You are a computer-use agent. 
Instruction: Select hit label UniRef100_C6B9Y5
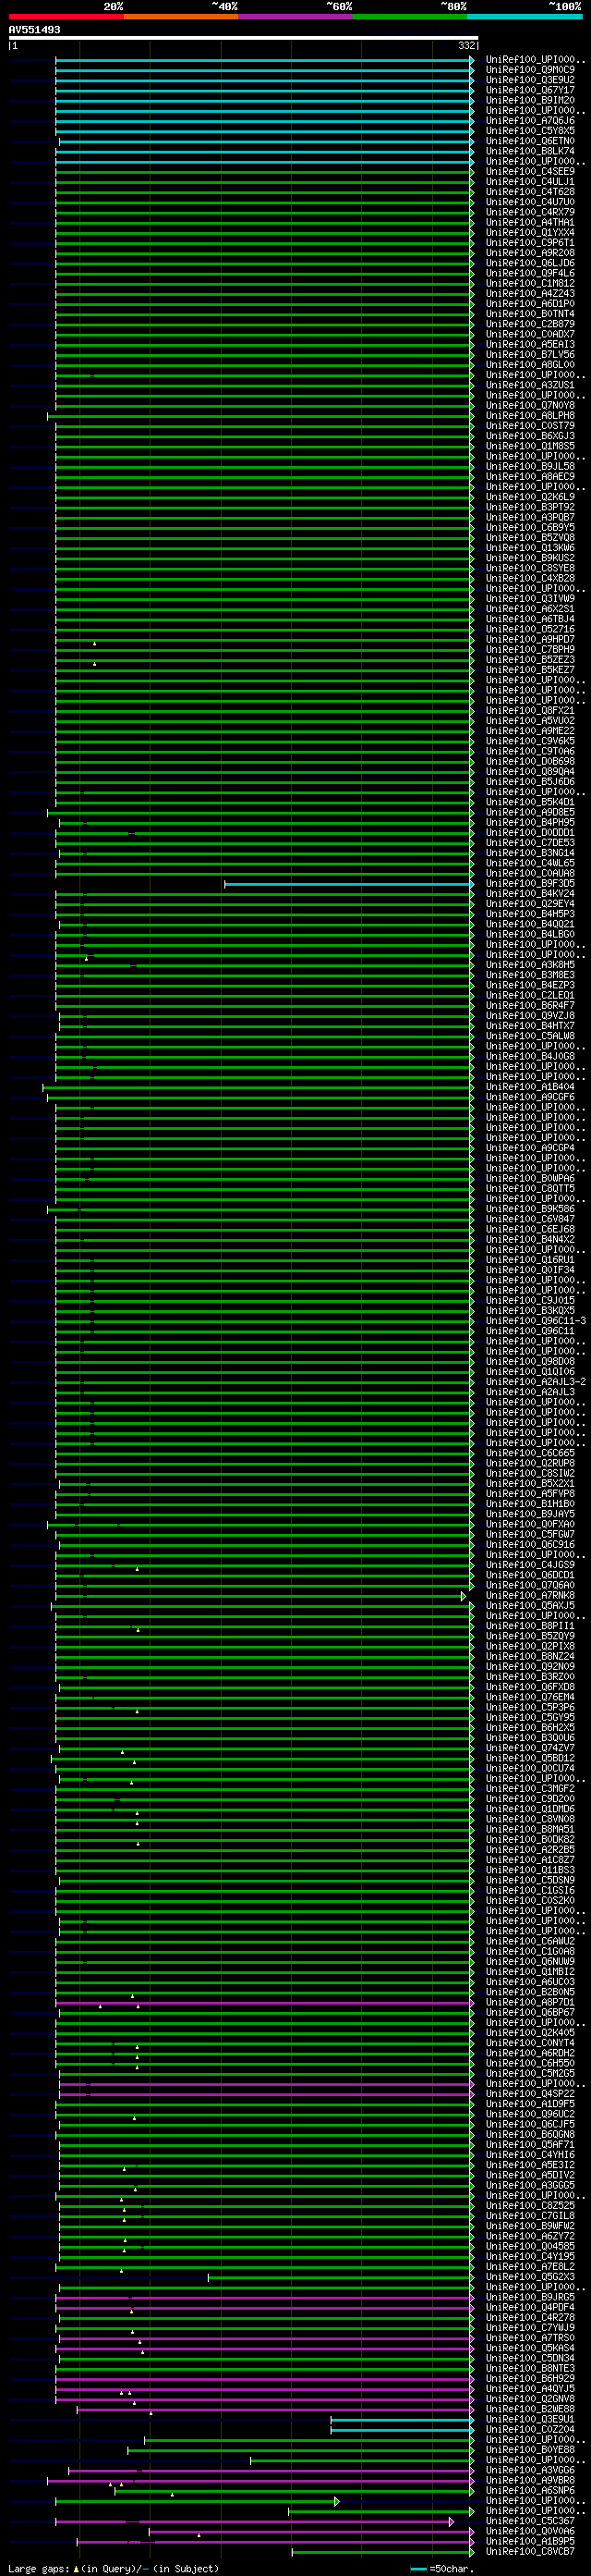[530, 527]
